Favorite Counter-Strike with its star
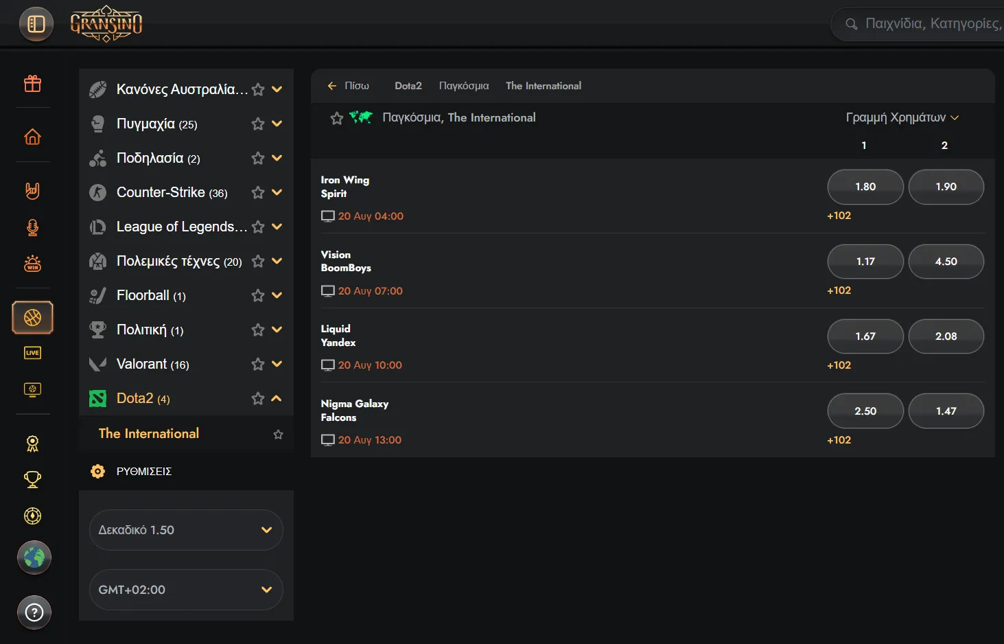This screenshot has height=644, width=1004. (x=258, y=192)
